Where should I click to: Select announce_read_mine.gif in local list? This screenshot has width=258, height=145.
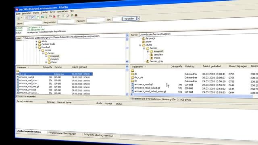pos(29,87)
